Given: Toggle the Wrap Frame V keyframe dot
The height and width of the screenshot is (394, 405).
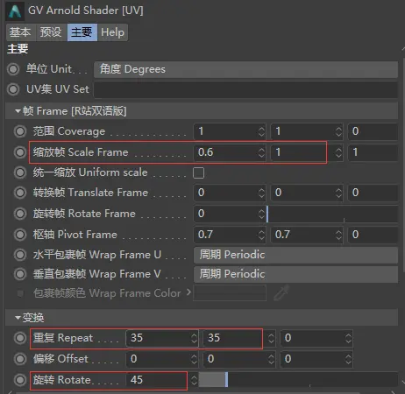Looking at the screenshot, I should point(20,274).
